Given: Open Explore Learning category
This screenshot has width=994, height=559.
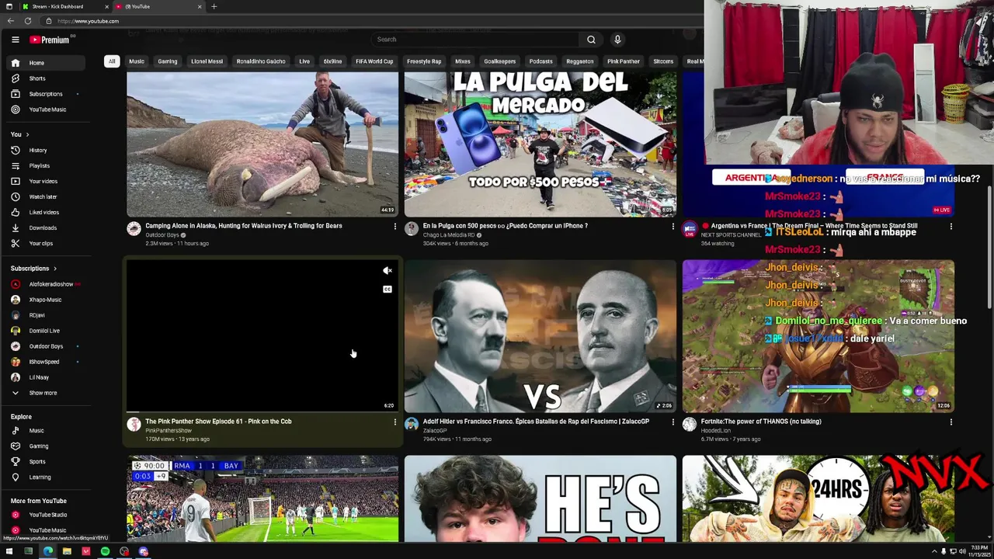Looking at the screenshot, I should [x=45, y=477].
